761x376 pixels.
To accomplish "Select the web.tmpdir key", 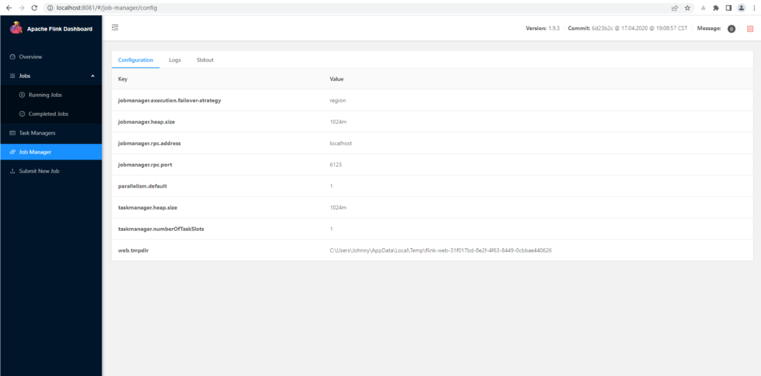I will tap(133, 250).
